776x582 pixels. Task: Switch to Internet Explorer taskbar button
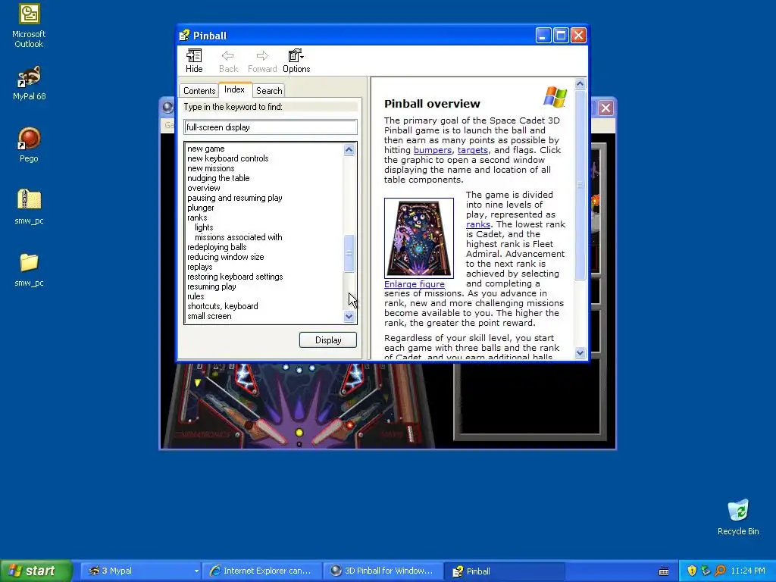point(262,571)
